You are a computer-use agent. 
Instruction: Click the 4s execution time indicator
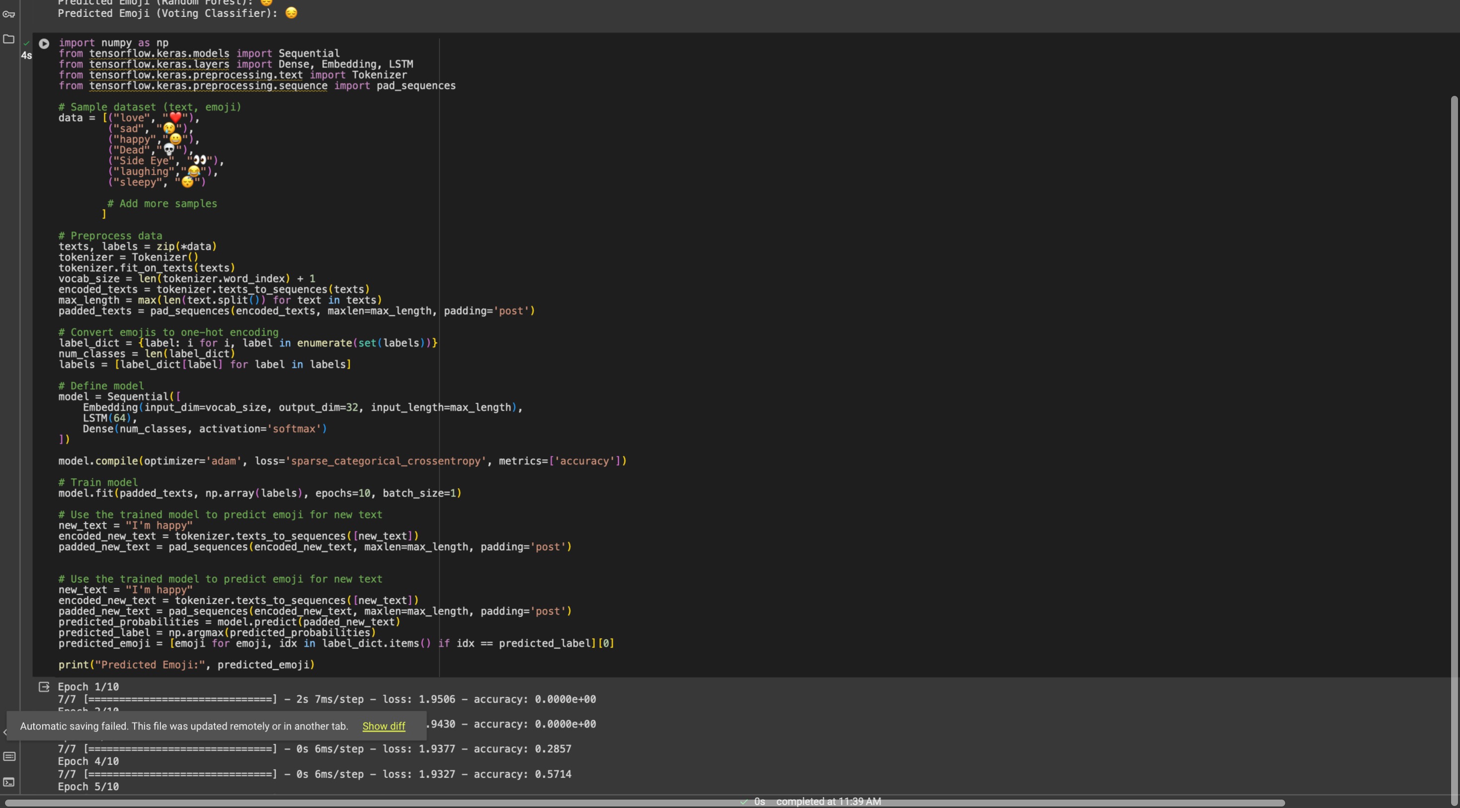27,55
